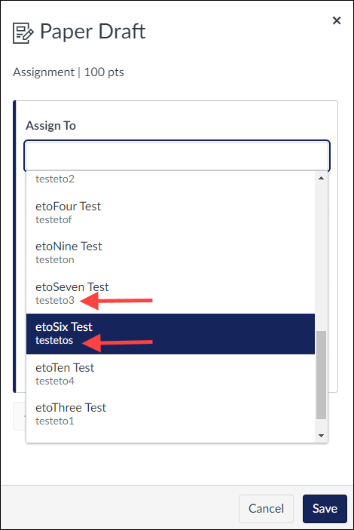Click the Paper Draft title text
The width and height of the screenshot is (354, 530).
pyautogui.click(x=93, y=32)
